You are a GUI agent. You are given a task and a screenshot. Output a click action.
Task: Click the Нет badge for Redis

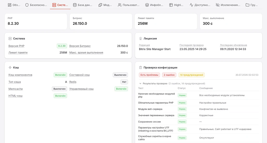(124, 82)
